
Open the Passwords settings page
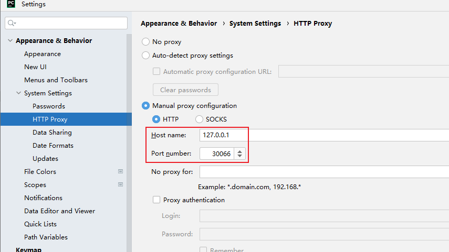click(49, 106)
